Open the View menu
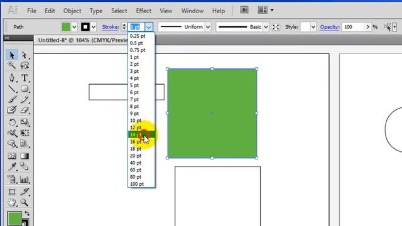 point(166,11)
